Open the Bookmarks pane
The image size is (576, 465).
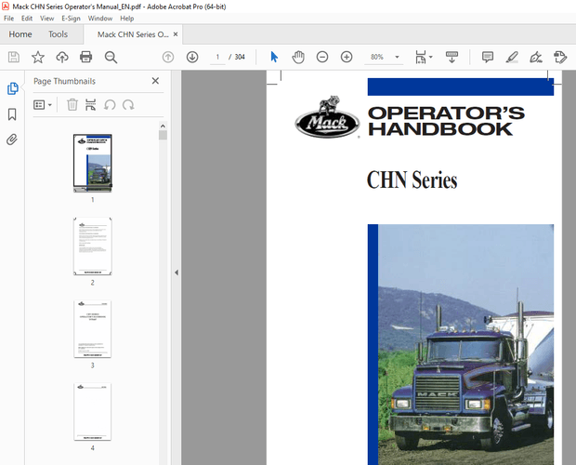12,114
